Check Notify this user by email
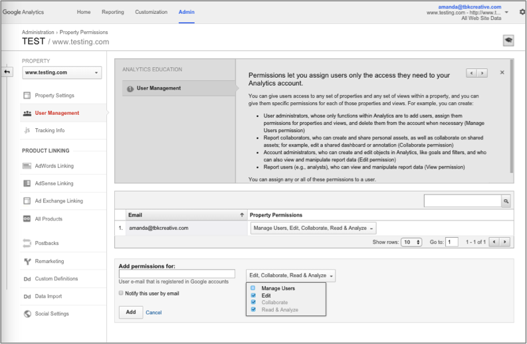The width and height of the screenshot is (527, 344). click(x=121, y=293)
